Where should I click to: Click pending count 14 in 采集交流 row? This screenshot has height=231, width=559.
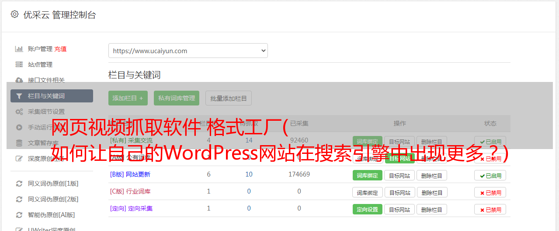(x=249, y=140)
